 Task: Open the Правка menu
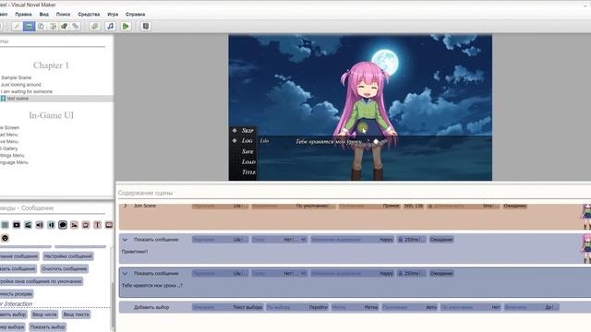23,15
